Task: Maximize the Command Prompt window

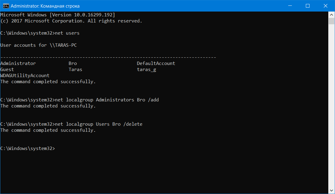Action: (308, 6)
